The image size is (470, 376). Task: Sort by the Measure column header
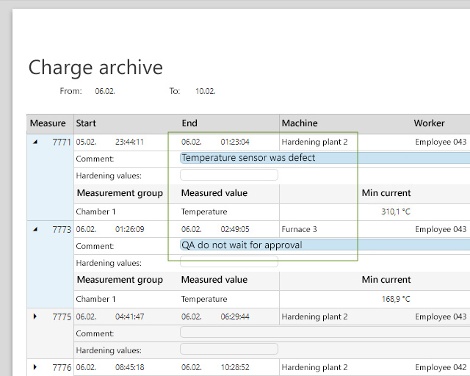point(48,123)
